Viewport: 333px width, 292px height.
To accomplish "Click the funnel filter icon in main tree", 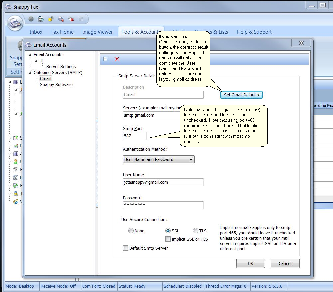I will 16,169.
